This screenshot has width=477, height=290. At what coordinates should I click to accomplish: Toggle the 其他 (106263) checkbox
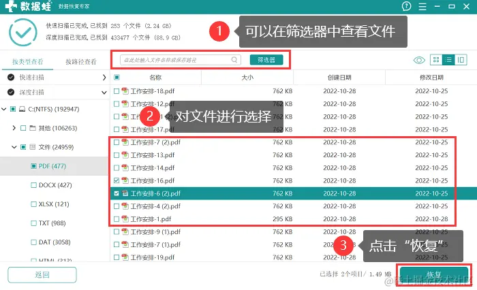(23, 128)
